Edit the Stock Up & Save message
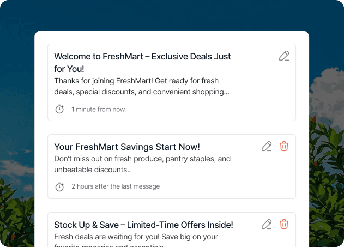The width and height of the screenshot is (344, 247). point(266,224)
